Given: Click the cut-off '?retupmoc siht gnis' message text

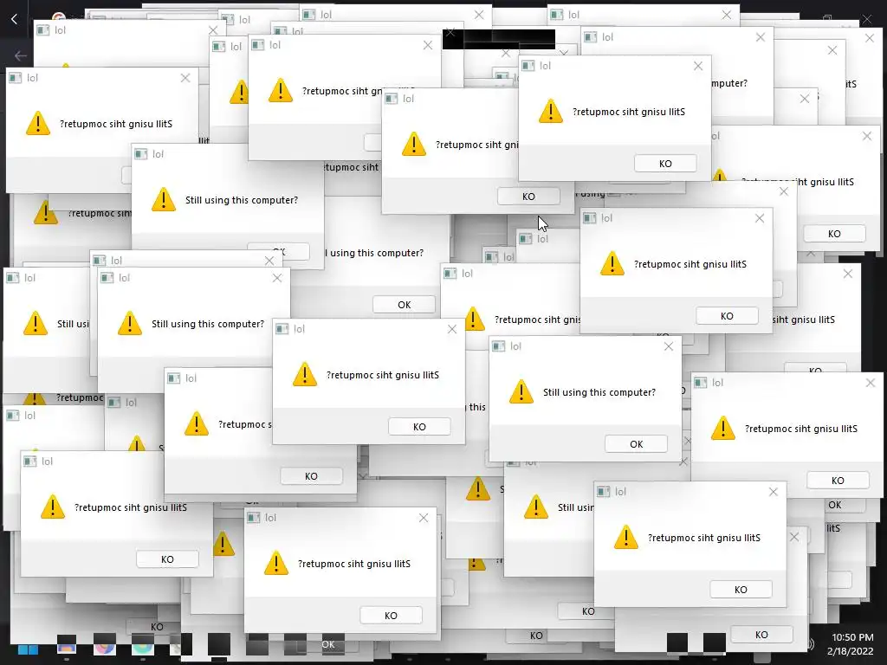Looking at the screenshot, I should point(537,320).
